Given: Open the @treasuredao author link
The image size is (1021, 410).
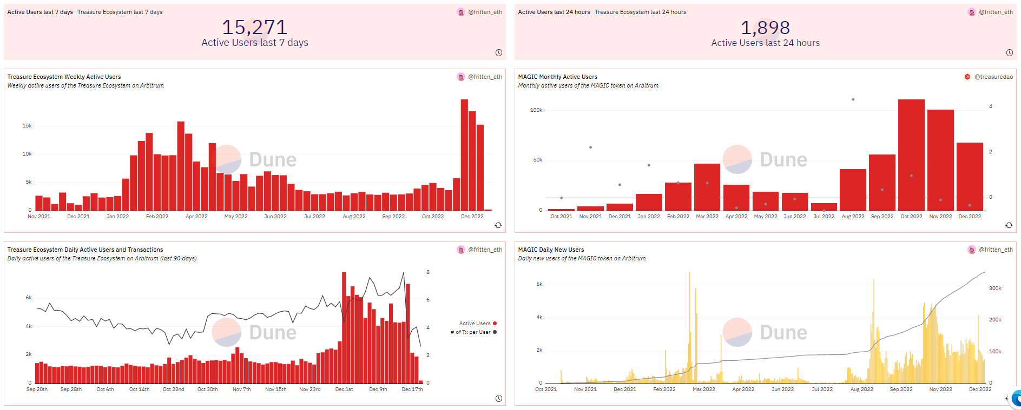Looking at the screenshot, I should (x=994, y=77).
